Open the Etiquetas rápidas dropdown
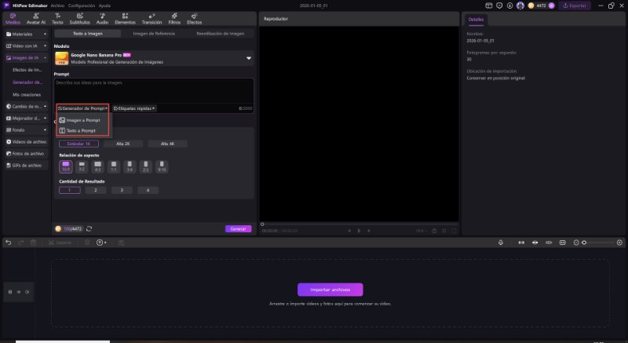628x343 pixels. 134,108
